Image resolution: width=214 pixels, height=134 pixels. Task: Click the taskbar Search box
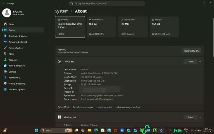pyautogui.click(x=56, y=130)
